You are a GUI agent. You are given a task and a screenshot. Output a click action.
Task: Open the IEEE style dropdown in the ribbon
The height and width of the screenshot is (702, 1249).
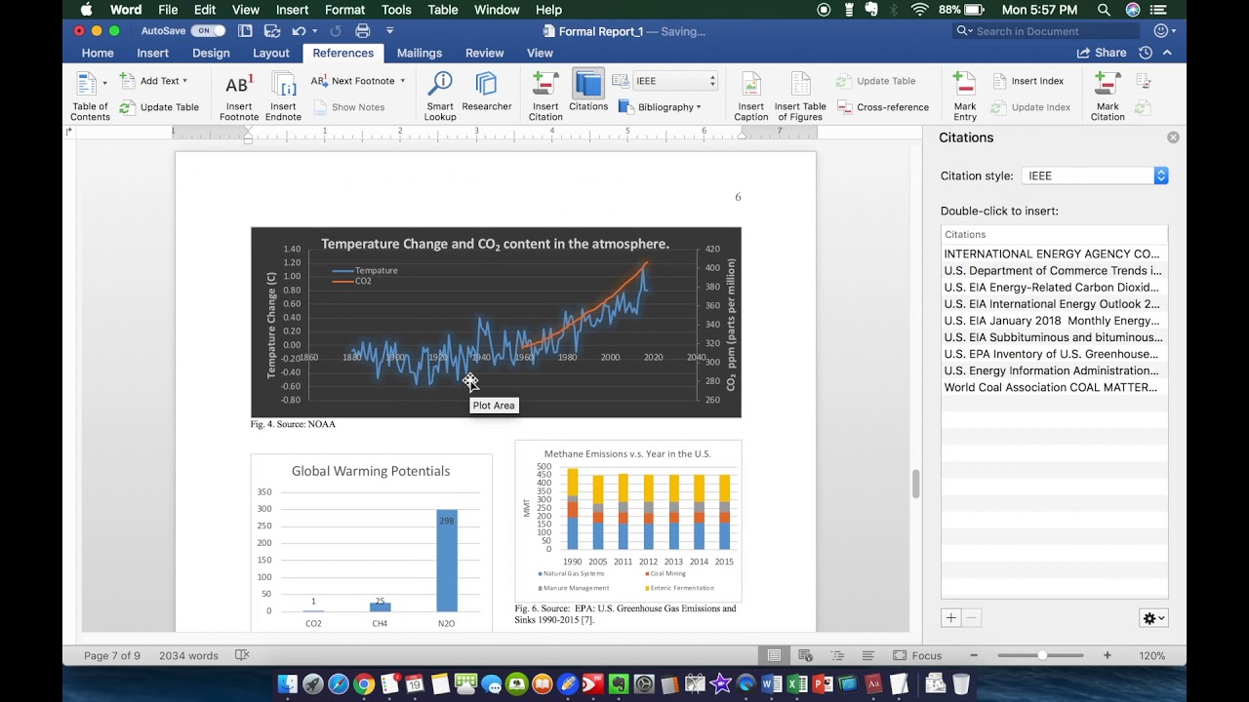[x=675, y=81]
